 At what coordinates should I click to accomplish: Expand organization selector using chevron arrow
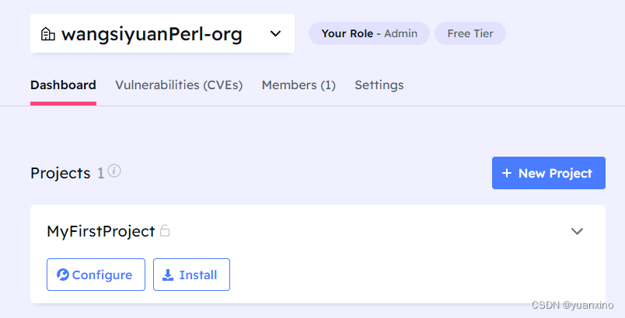pos(275,34)
